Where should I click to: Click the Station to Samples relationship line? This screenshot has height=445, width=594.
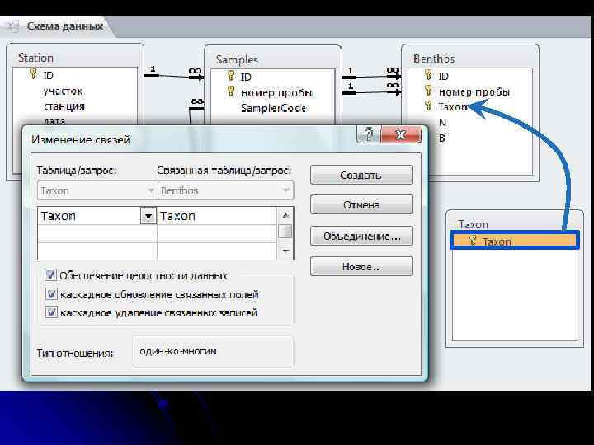pos(174,77)
